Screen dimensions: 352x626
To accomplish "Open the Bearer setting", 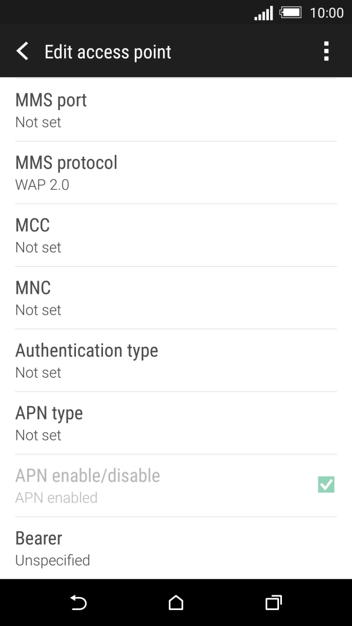I will 176,548.
